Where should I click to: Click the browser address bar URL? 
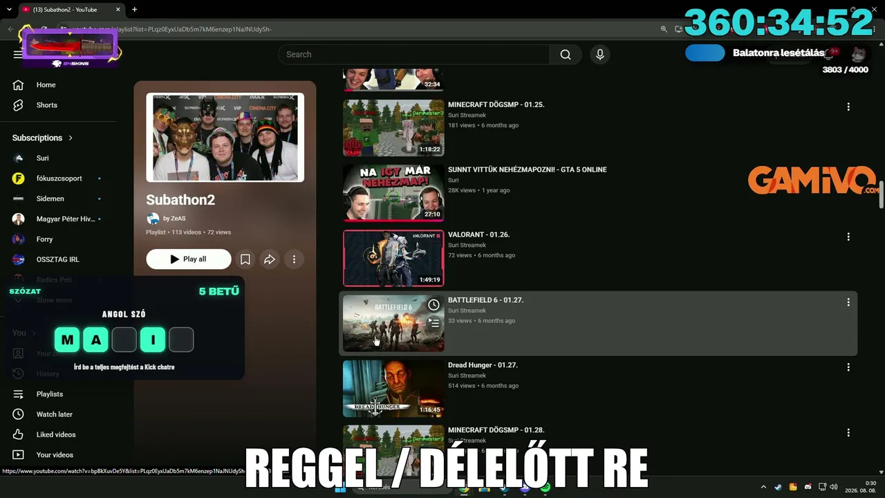(x=173, y=29)
